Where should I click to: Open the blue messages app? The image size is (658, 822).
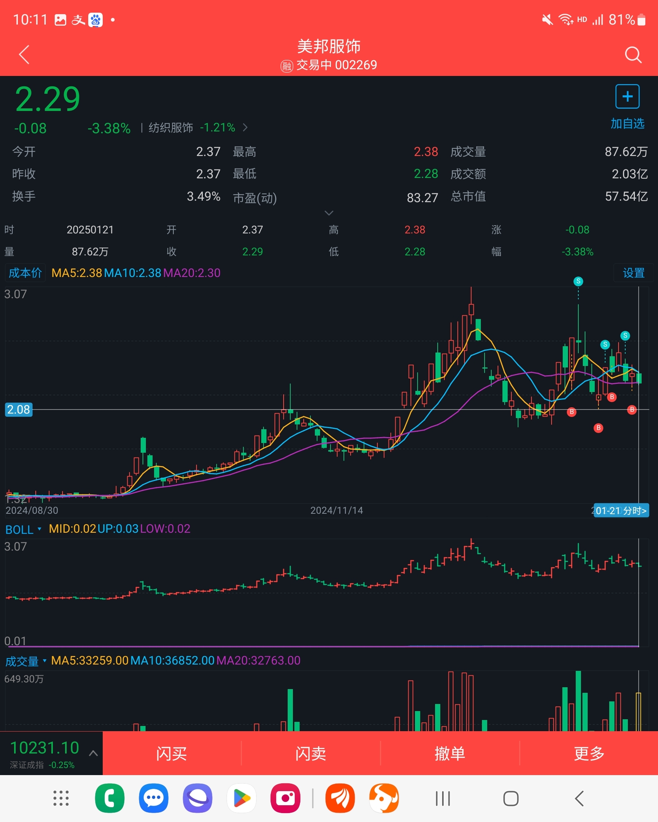(x=154, y=798)
